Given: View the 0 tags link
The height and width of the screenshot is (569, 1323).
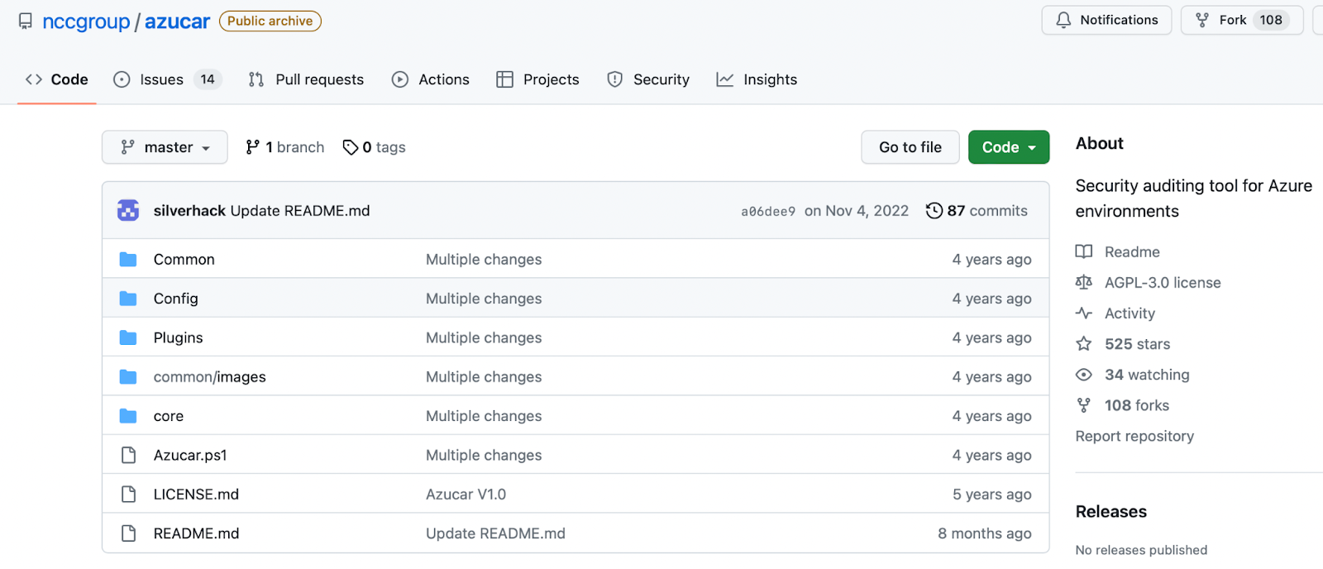Looking at the screenshot, I should coord(375,147).
